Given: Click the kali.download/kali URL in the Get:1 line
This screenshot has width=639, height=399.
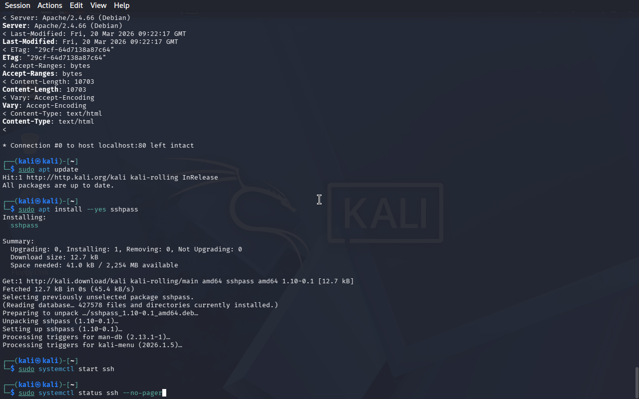Looking at the screenshot, I should 76,281.
